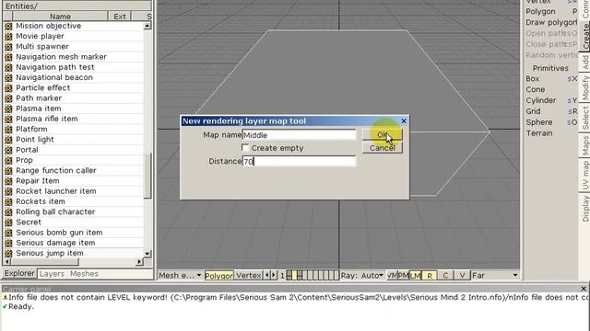Click the entity list scroll-down arrow
The width and height of the screenshot is (590, 331).
147,254
